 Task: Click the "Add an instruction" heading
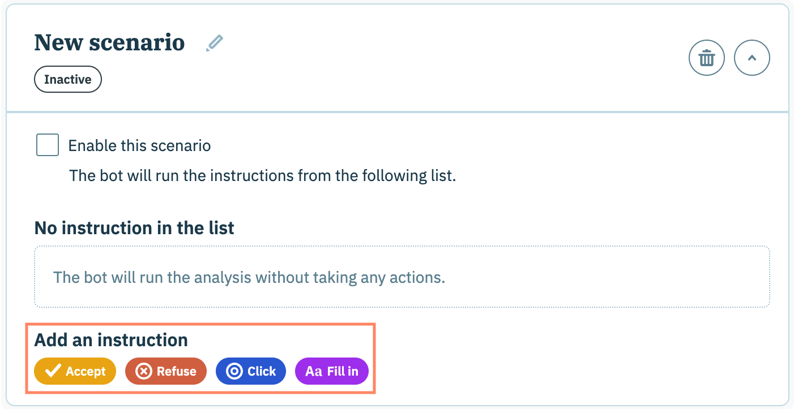pyautogui.click(x=111, y=340)
